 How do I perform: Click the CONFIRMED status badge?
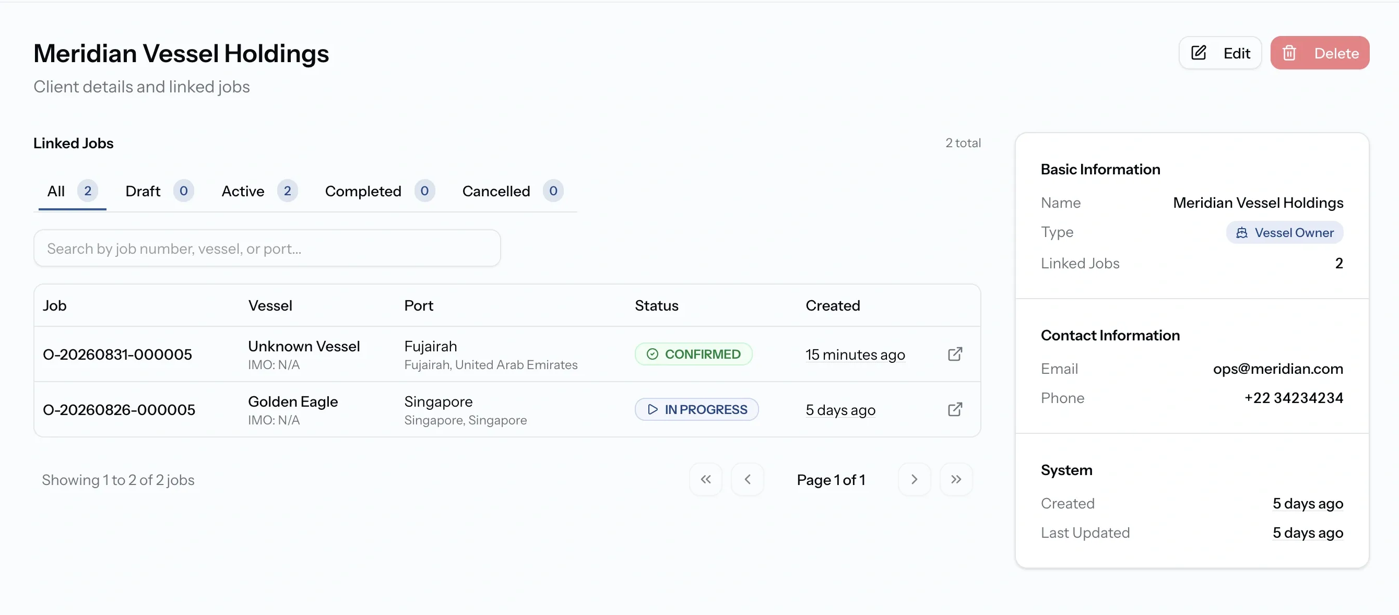click(693, 354)
